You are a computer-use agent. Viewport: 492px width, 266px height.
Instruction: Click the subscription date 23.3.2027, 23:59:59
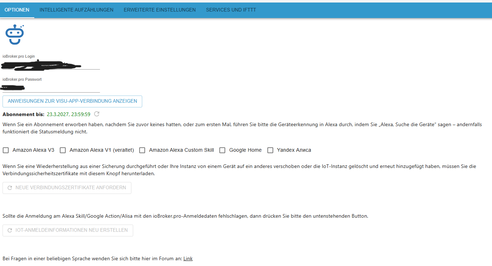pyautogui.click(x=69, y=114)
